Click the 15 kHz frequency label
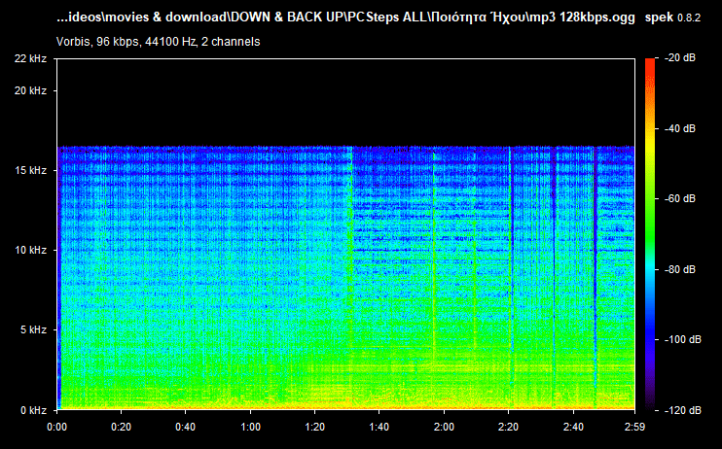Viewport: 722px width, 449px height. tap(30, 170)
